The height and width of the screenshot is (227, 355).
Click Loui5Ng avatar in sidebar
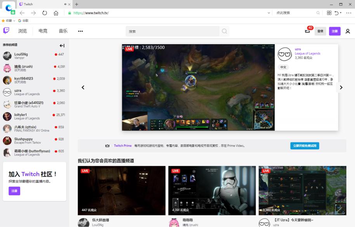click(x=7, y=56)
